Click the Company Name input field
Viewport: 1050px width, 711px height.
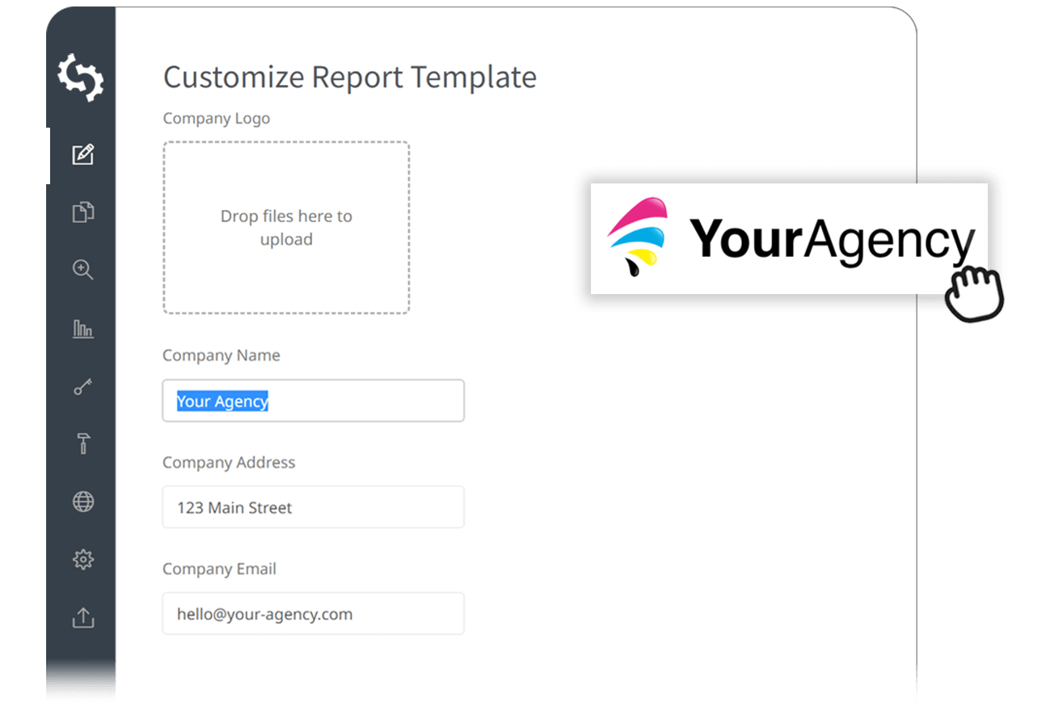[314, 401]
